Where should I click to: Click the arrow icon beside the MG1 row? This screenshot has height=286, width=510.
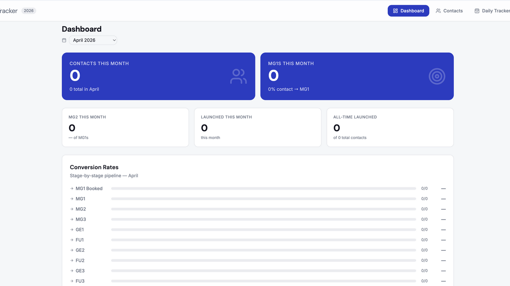[72, 199]
